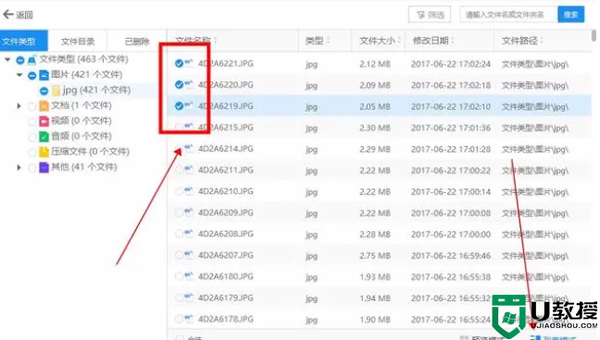Click date 2017-06-22 17:02:24
600x340 pixels.
coord(450,64)
